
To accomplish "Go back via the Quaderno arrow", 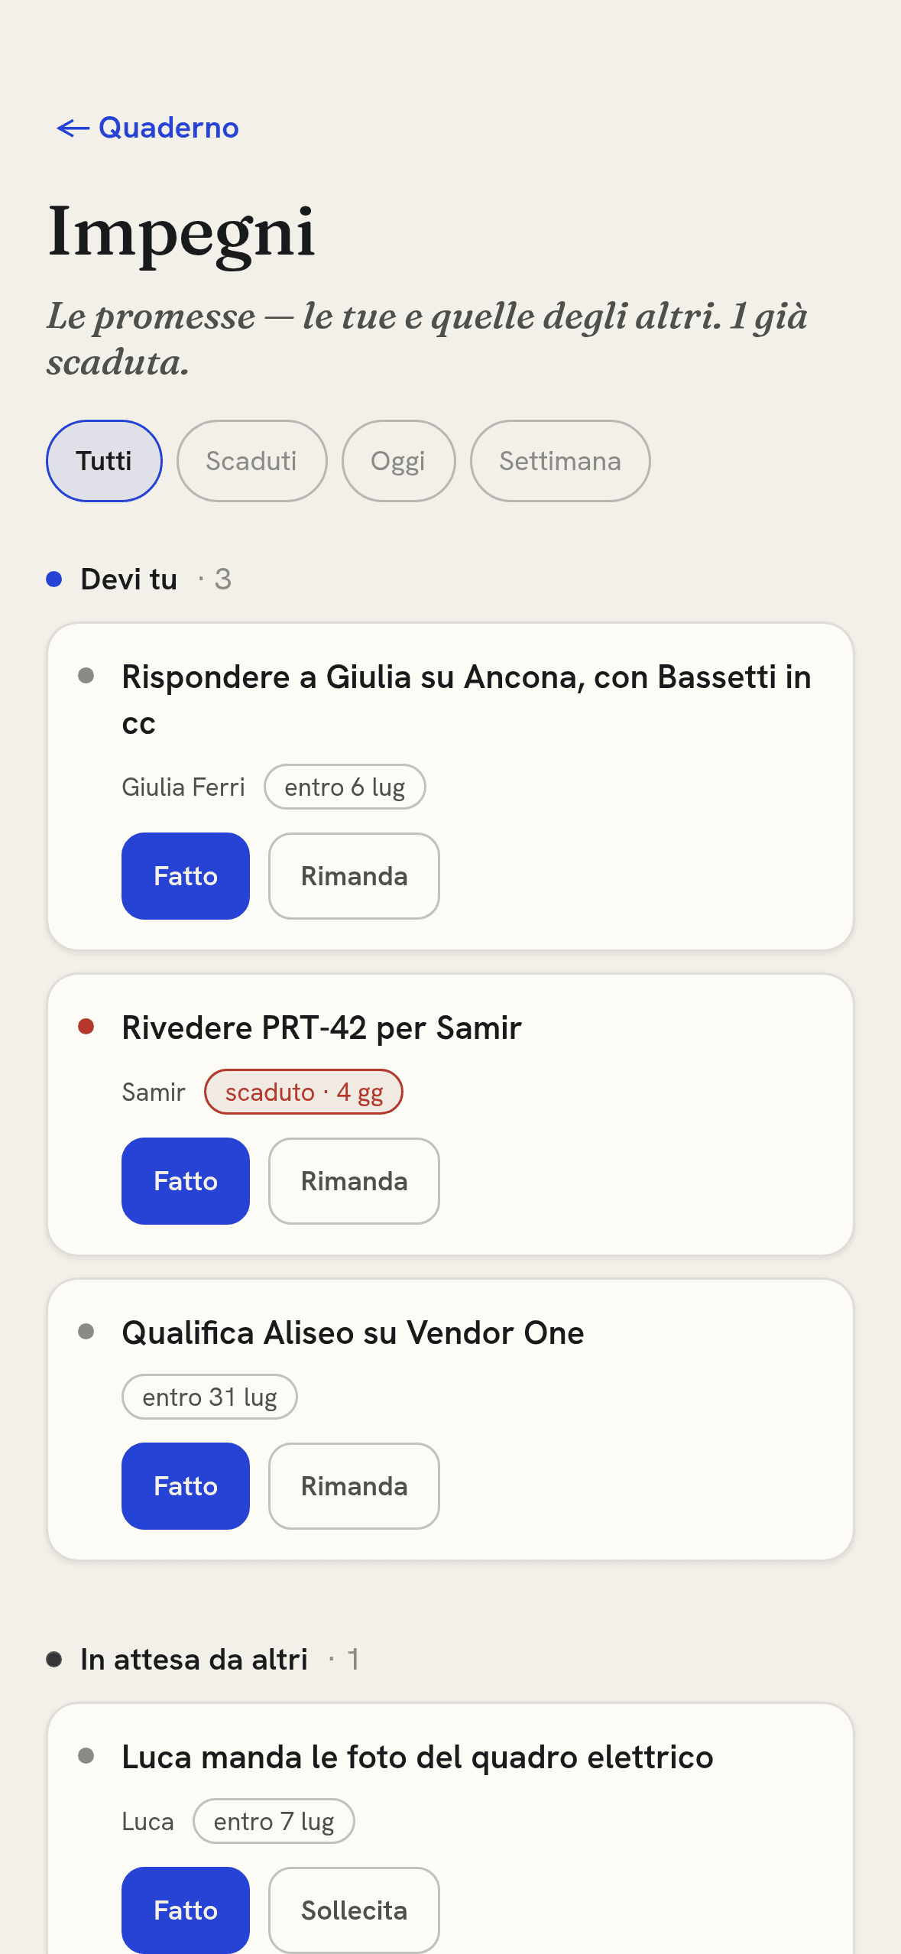I will click(147, 128).
